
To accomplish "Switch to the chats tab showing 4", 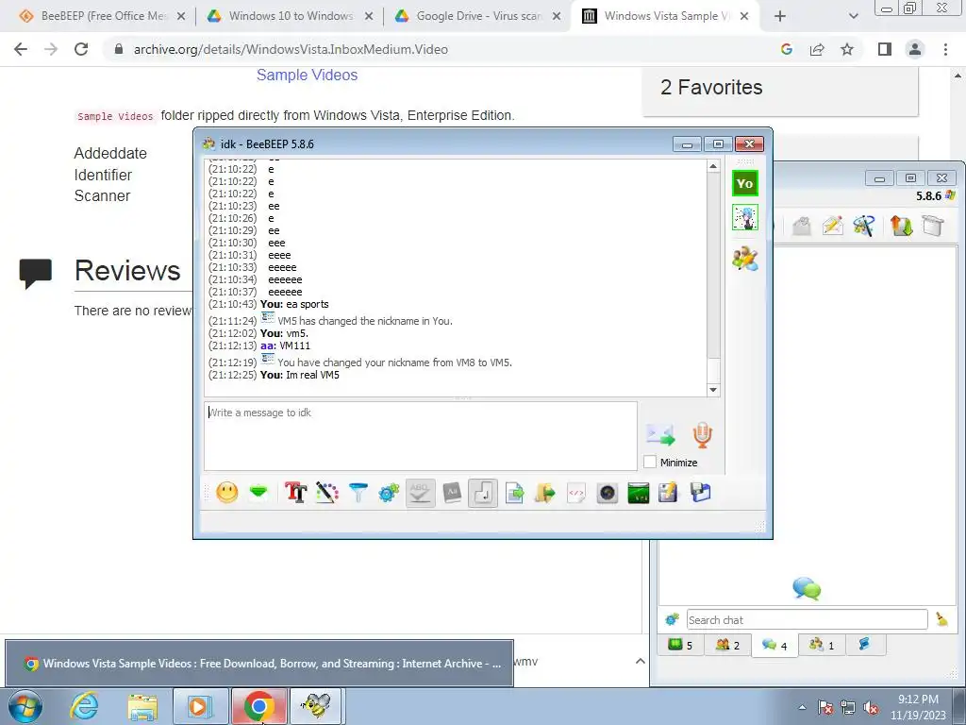I will [x=774, y=646].
